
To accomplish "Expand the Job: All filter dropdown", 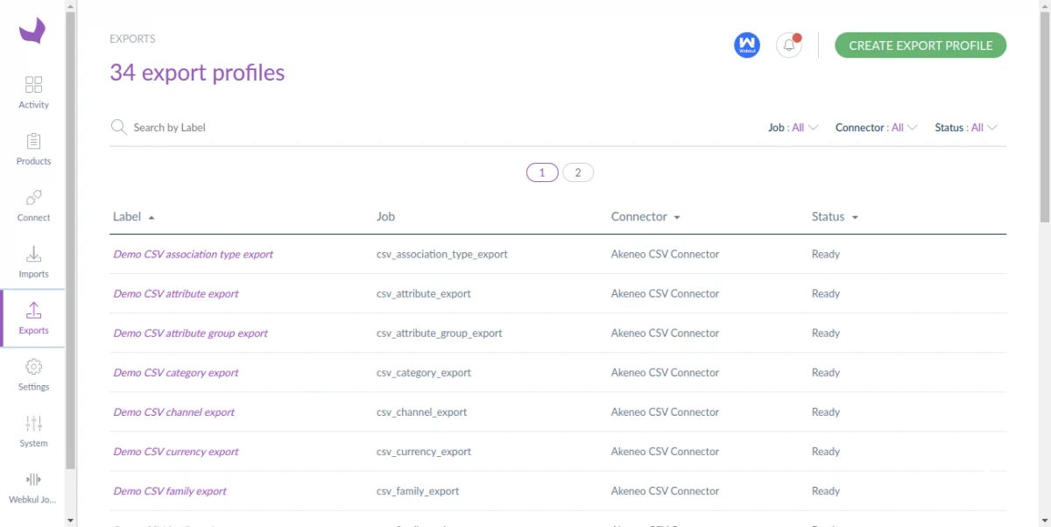I will pos(793,127).
